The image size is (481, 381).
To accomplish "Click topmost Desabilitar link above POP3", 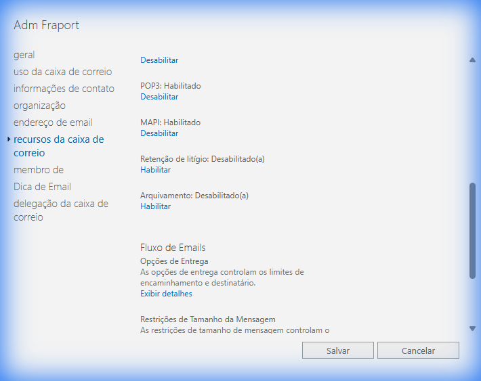I will pos(159,60).
